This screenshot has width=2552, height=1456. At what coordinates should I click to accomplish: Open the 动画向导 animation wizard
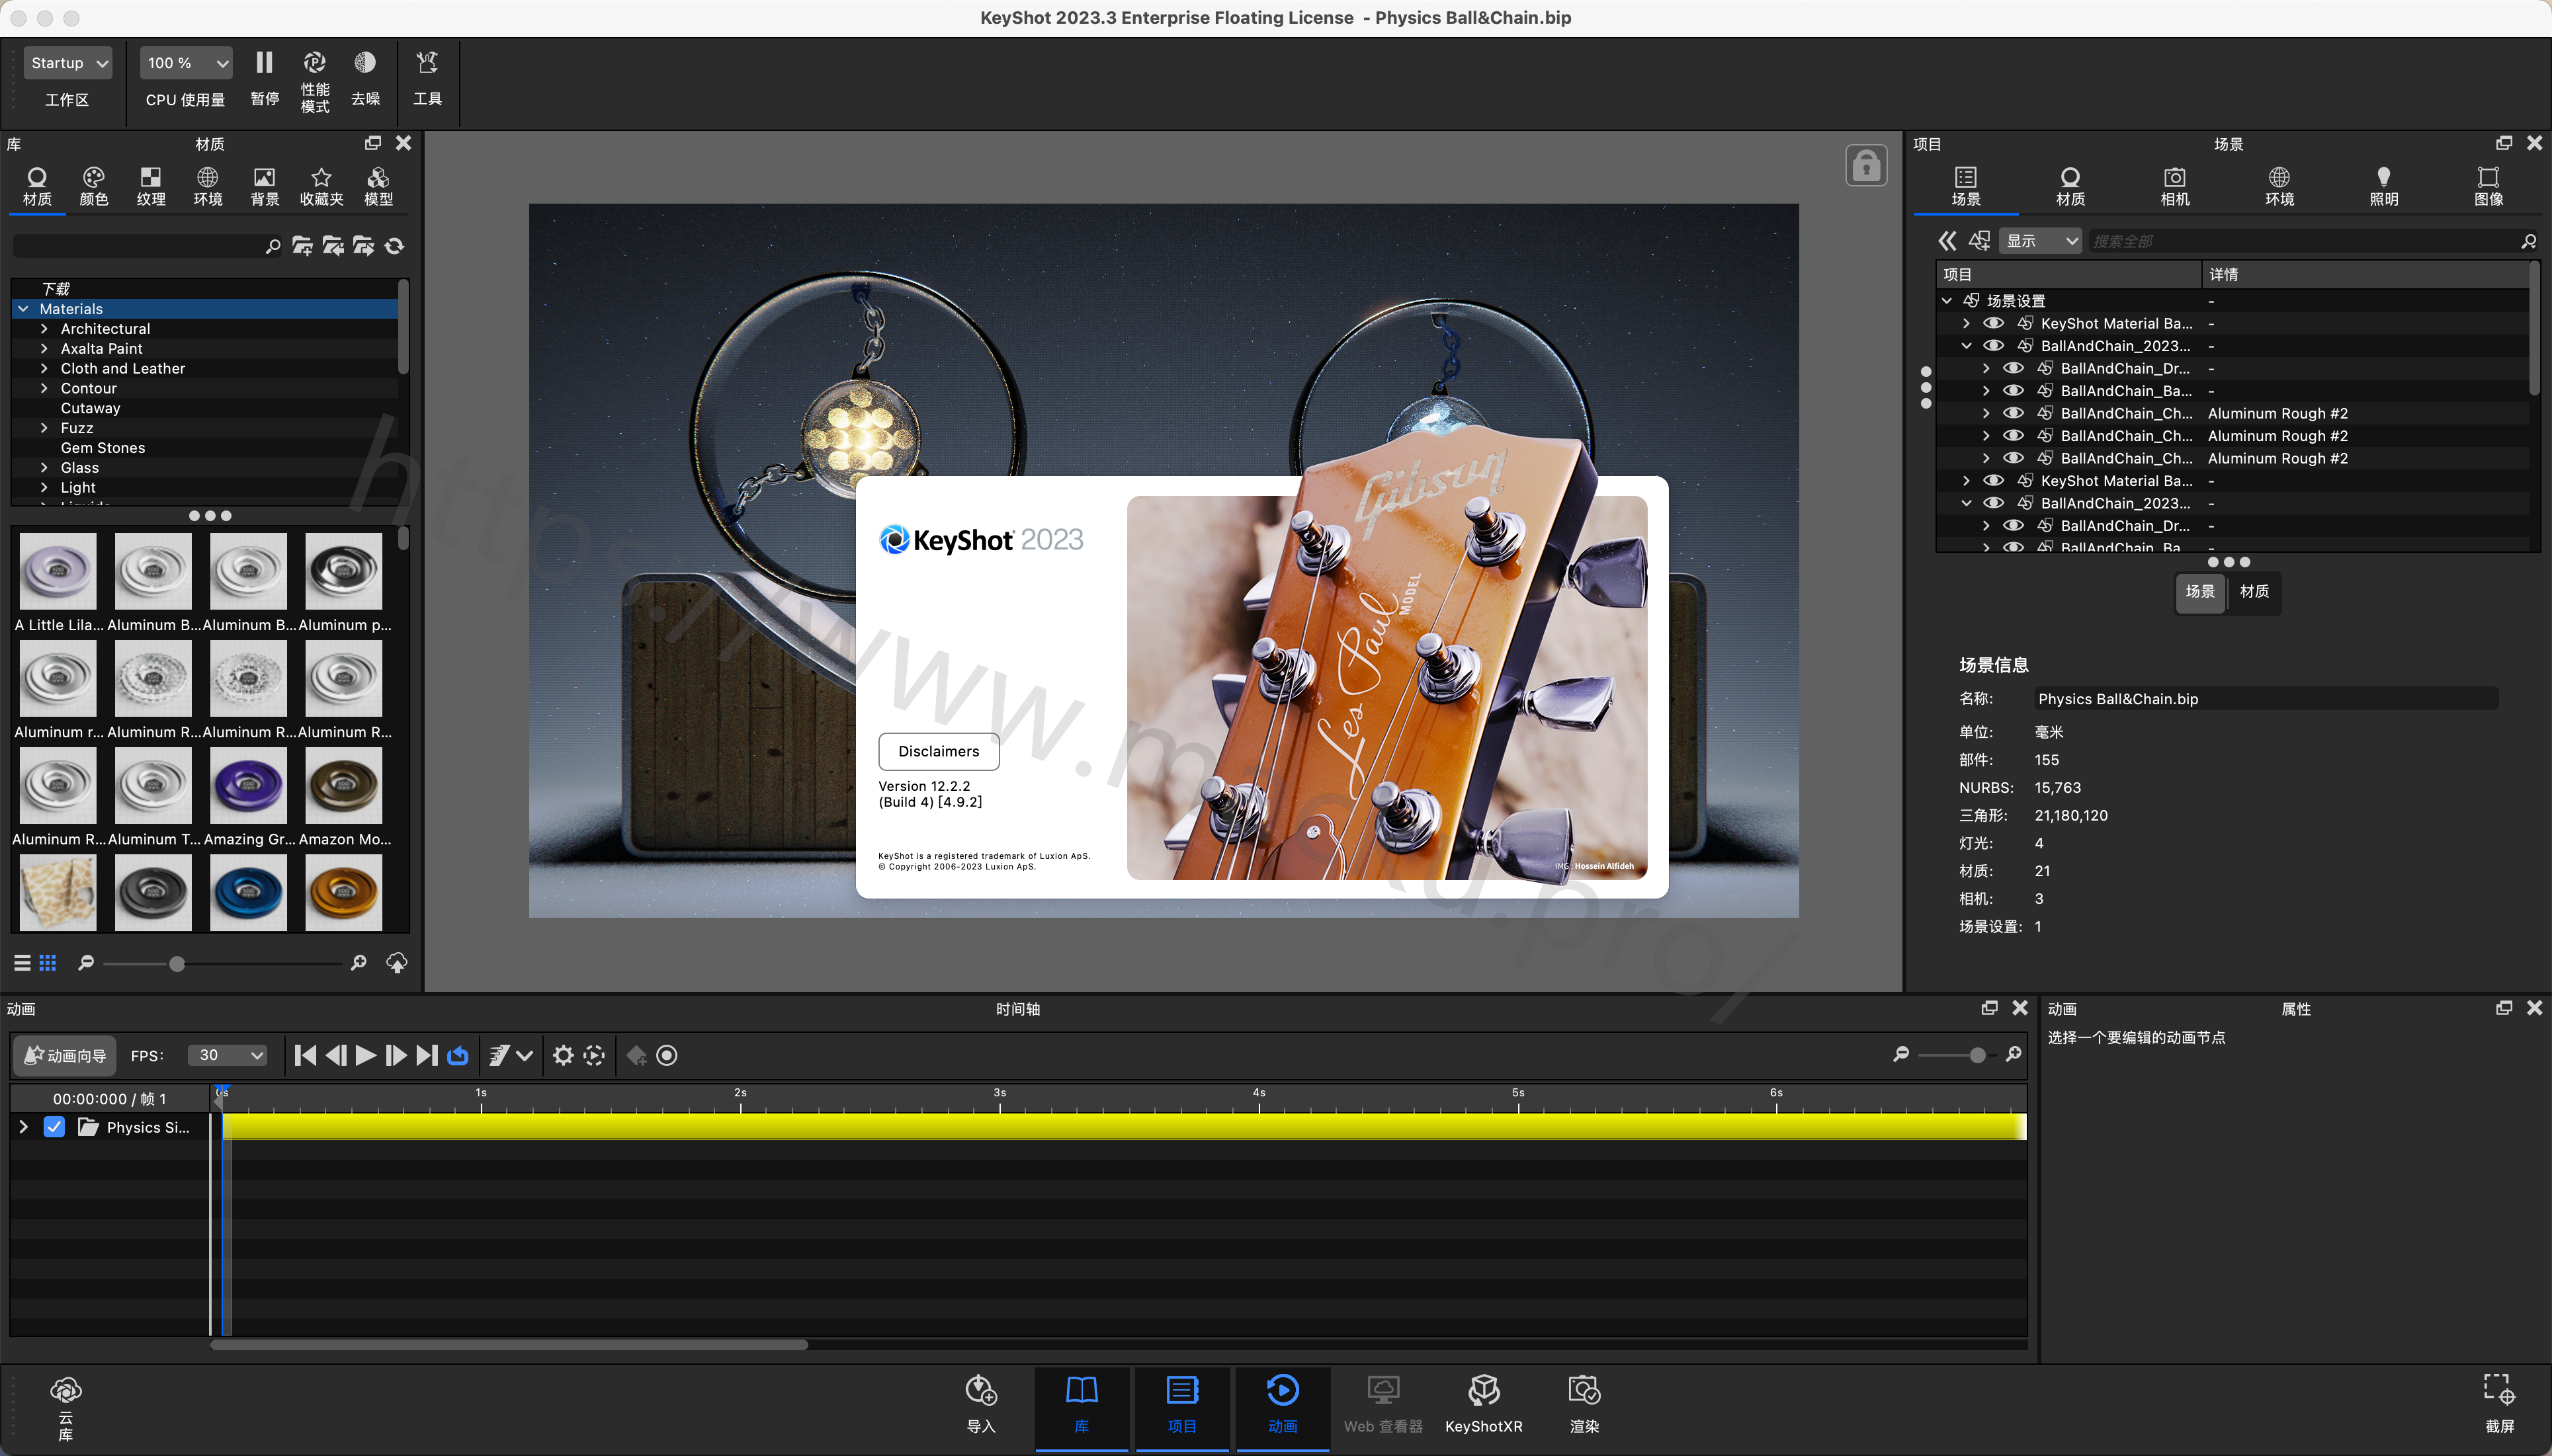pos(65,1056)
